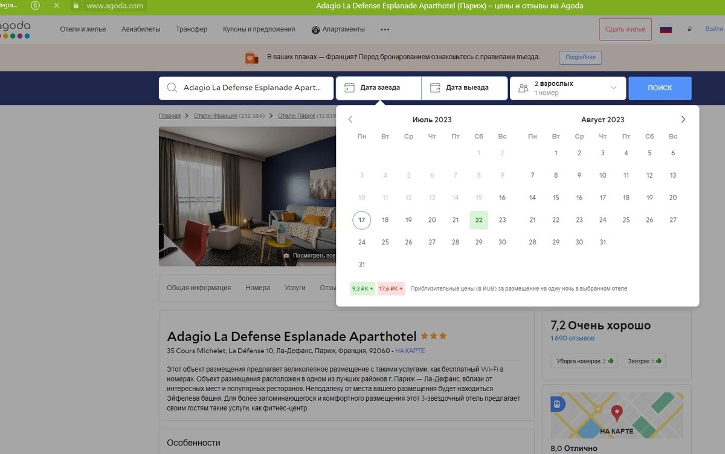Switch to the Общая информация tab
The width and height of the screenshot is (725, 454).
coord(199,288)
